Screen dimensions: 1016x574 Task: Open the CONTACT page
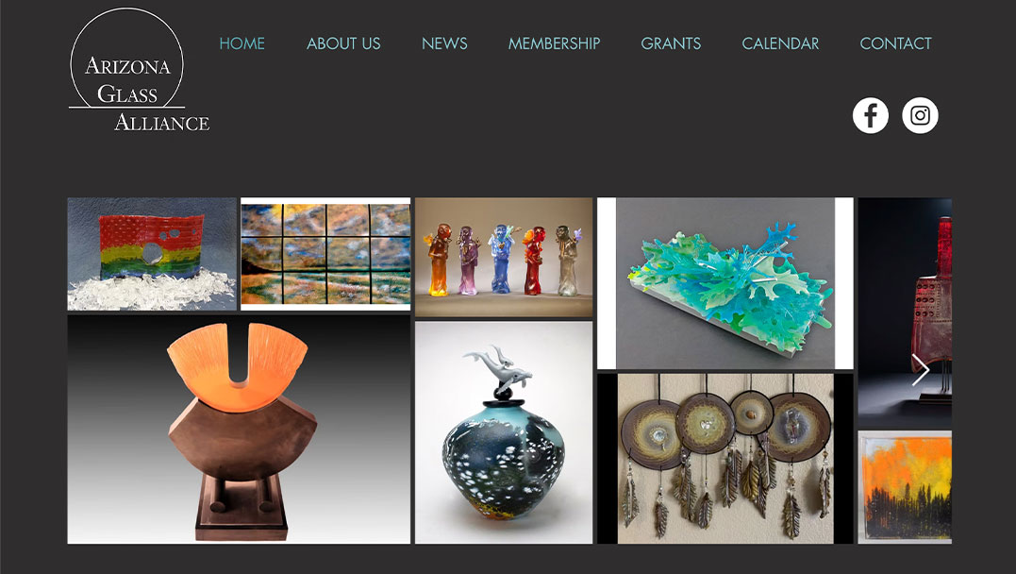tap(895, 43)
